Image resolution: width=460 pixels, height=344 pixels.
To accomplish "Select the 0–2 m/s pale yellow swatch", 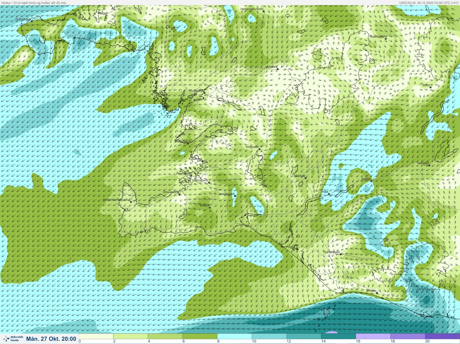I will click(x=96, y=336).
